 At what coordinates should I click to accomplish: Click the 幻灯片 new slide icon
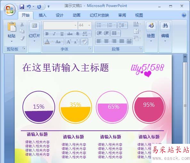coord(34,26)
